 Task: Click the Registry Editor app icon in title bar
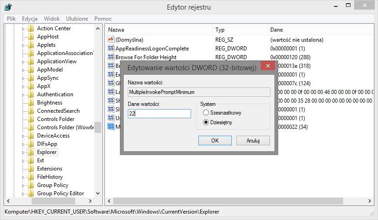click(8, 7)
